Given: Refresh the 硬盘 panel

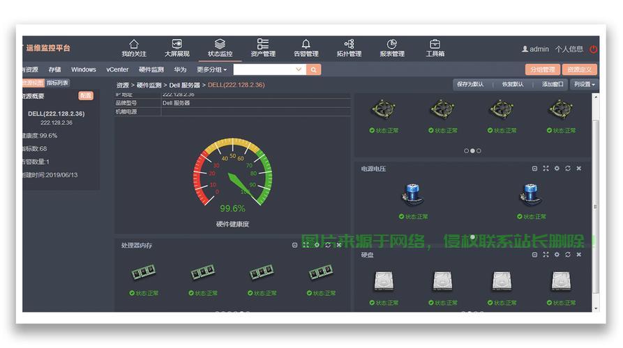Looking at the screenshot, I should [x=568, y=255].
